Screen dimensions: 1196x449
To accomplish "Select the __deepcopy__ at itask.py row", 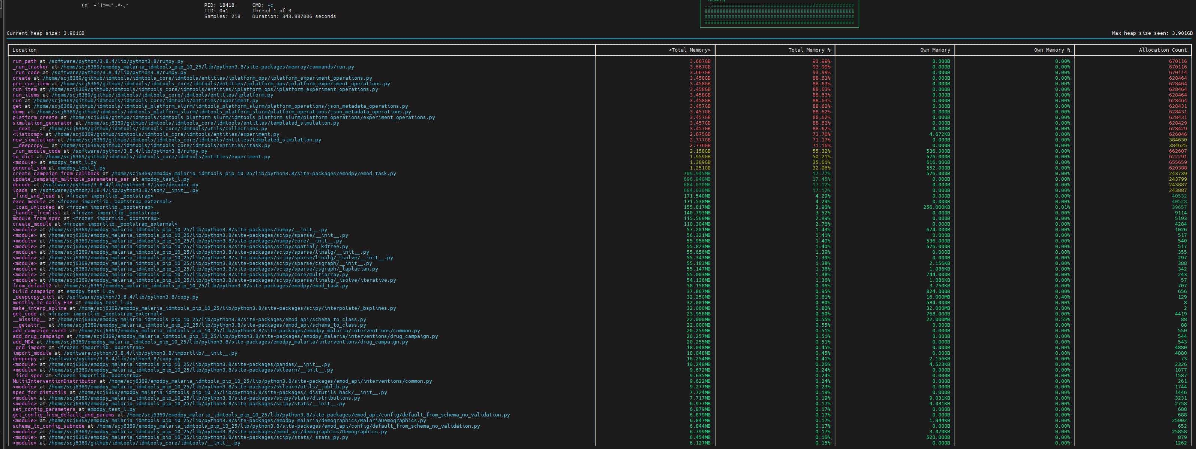I will [x=141, y=145].
